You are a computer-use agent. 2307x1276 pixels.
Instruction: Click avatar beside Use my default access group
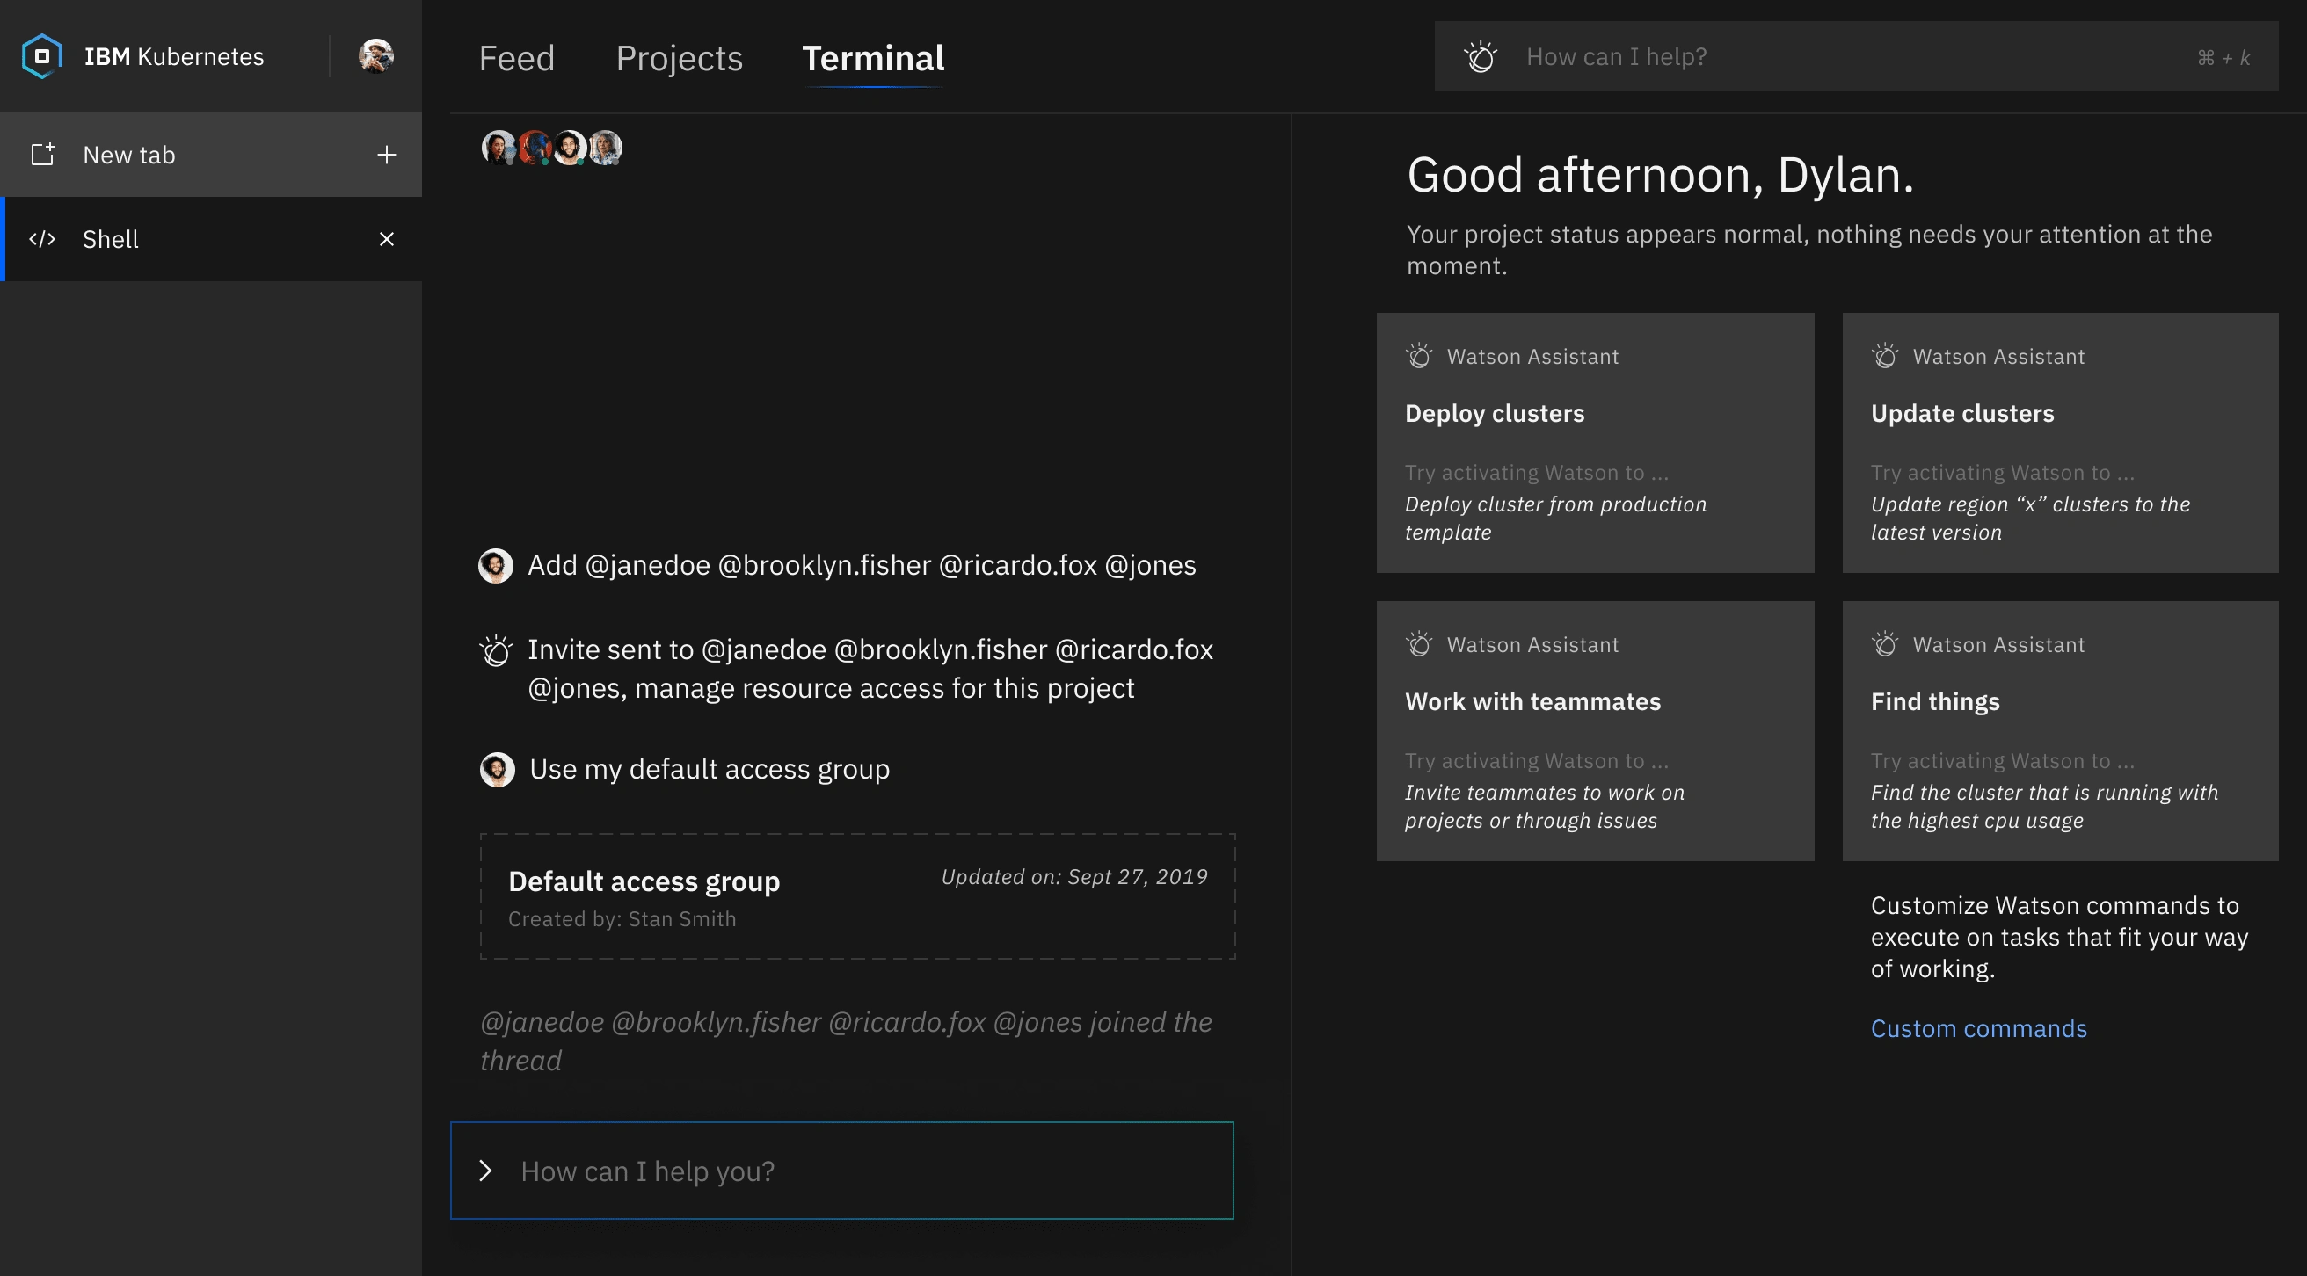click(497, 769)
